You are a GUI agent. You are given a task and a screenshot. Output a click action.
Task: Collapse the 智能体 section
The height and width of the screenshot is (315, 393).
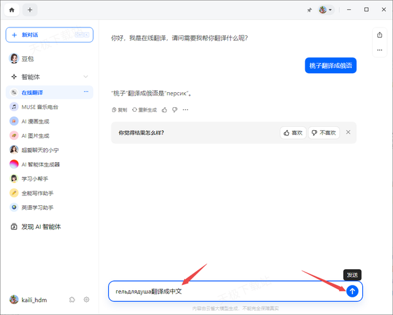(x=86, y=76)
